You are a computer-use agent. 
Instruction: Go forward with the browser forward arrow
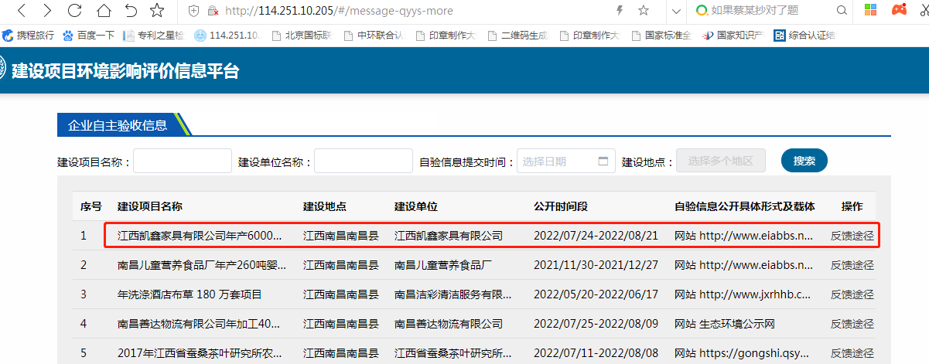[47, 11]
